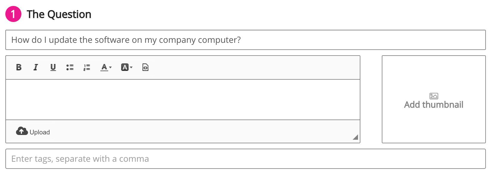Screen dimensions: 493x176
Task: Insert a numbered list
Action: pyautogui.click(x=87, y=67)
